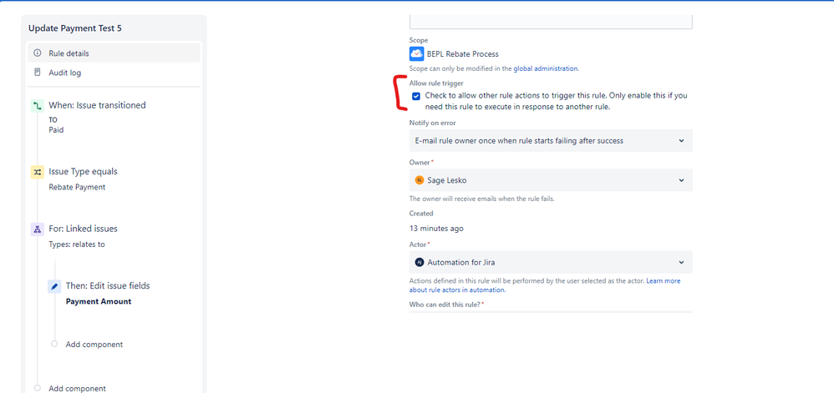
Task: Uncheck the Allow rule trigger checkbox
Action: tap(416, 96)
